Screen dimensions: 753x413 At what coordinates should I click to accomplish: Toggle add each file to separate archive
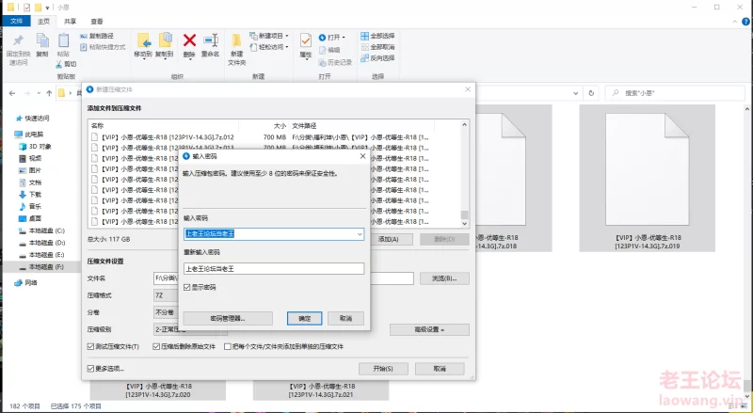pos(228,346)
